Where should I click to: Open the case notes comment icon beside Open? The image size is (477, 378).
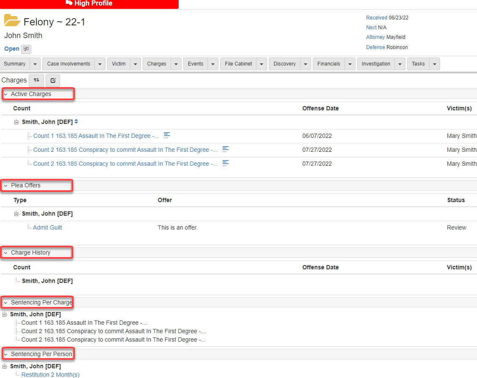point(26,49)
